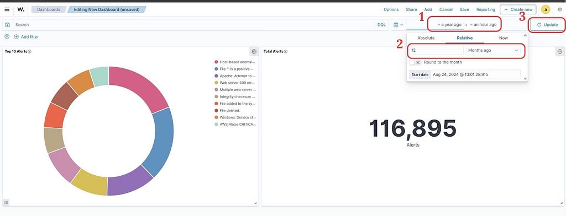The height and width of the screenshot is (216, 566).
Task: Open Top 10 Alerts panel gear options
Action: click(x=254, y=51)
